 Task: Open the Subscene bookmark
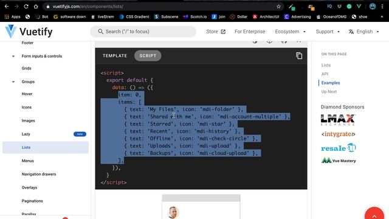[166, 16]
